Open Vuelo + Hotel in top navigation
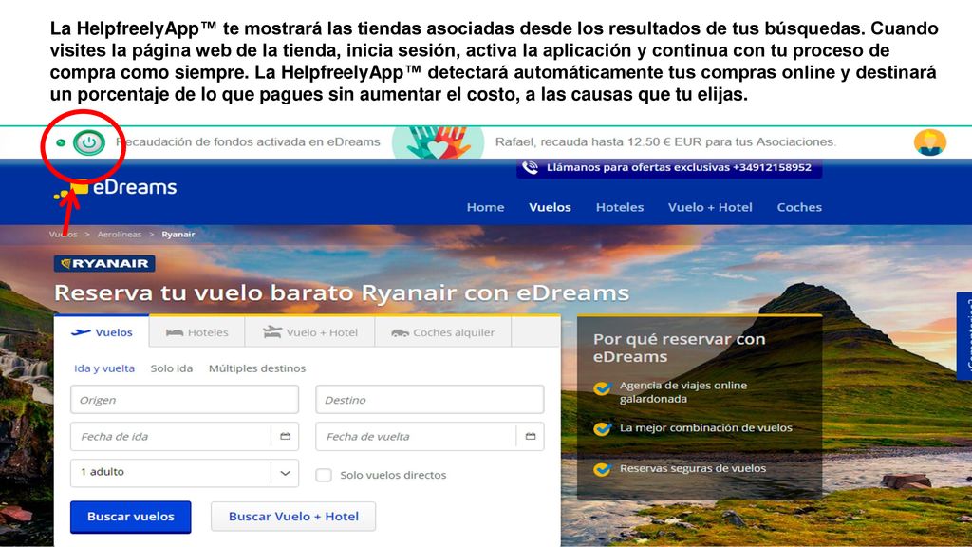The width and height of the screenshot is (972, 547). pos(710,207)
